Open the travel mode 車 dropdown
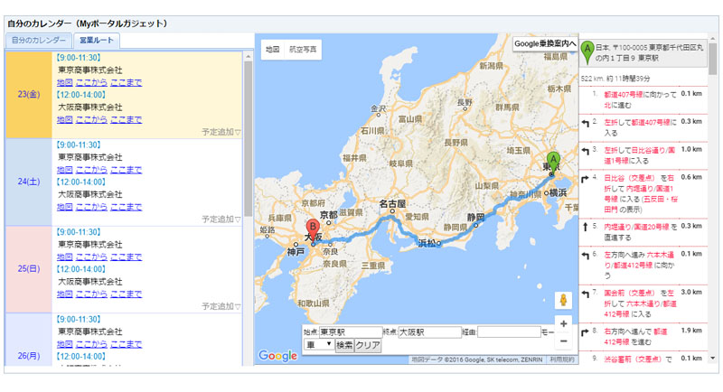The image size is (723, 392). click(319, 344)
